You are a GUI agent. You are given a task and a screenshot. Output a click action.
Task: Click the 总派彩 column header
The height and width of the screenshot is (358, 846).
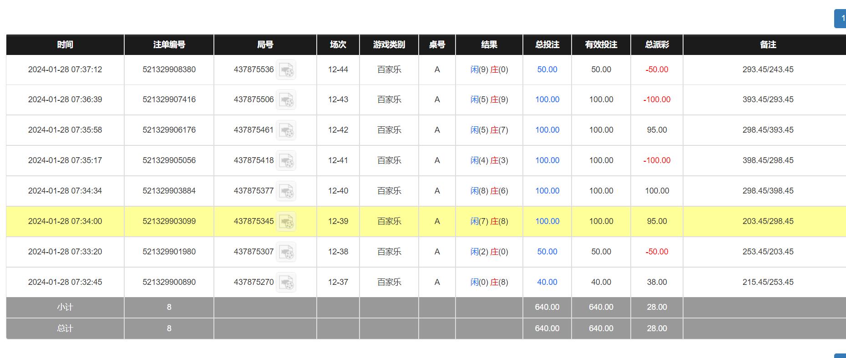click(x=657, y=45)
